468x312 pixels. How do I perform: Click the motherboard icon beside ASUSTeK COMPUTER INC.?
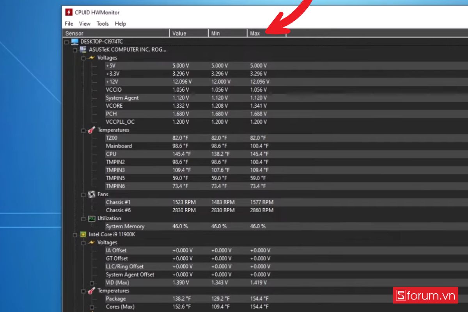(x=83, y=50)
